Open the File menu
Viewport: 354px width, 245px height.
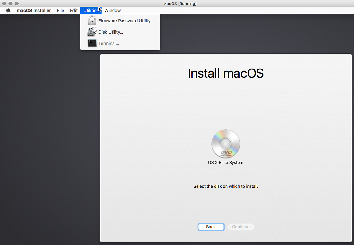(60, 10)
